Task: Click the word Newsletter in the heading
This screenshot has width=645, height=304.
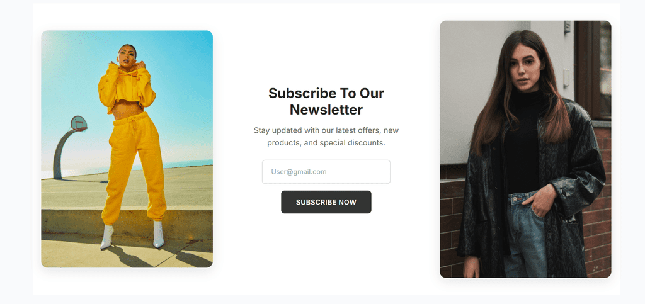Action: (x=326, y=110)
